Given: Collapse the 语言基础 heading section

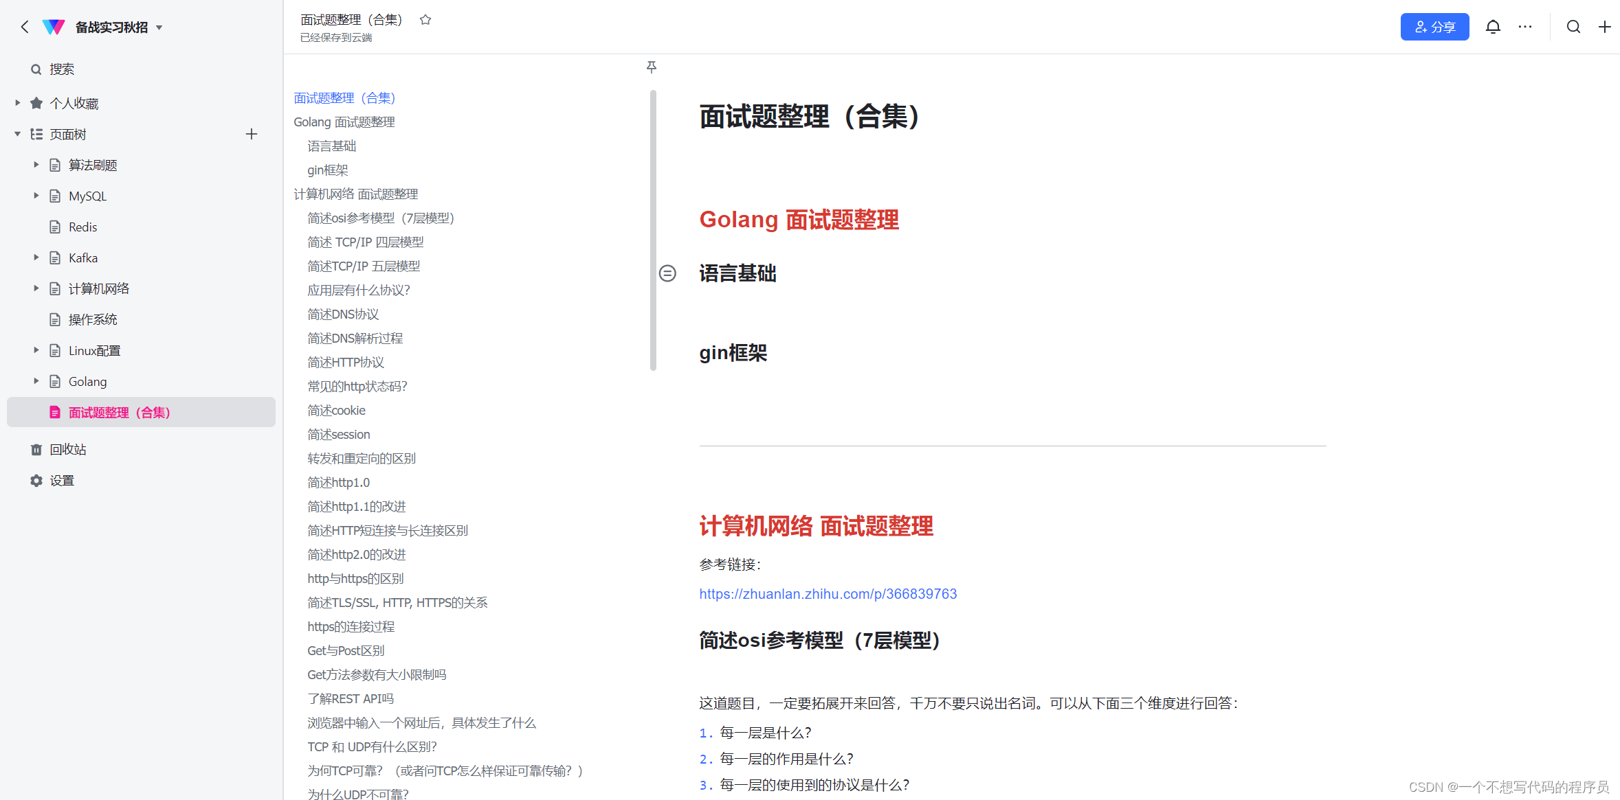Looking at the screenshot, I should click(667, 273).
